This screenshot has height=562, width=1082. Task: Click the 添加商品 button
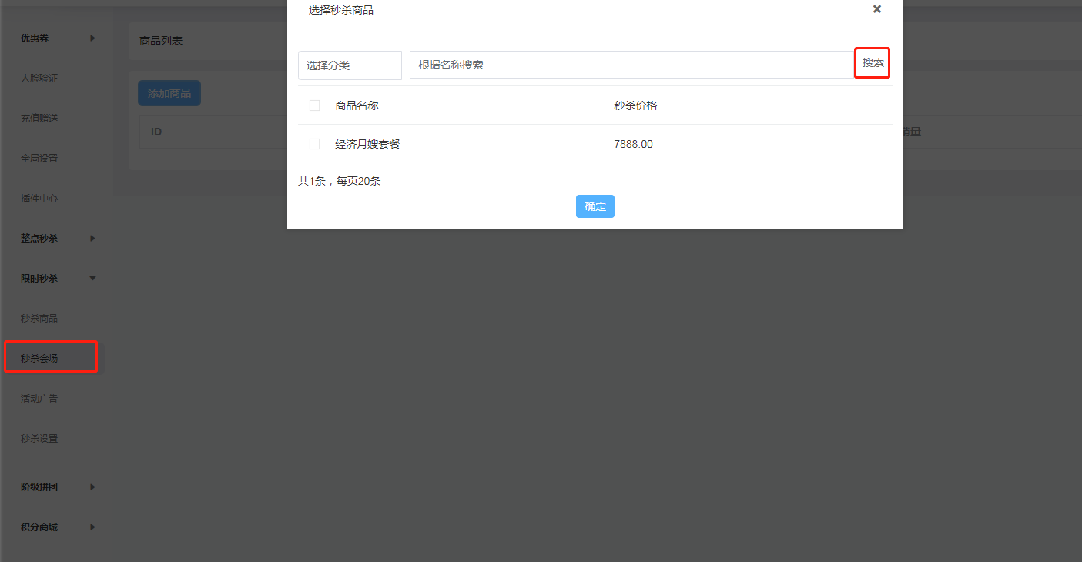coord(169,93)
